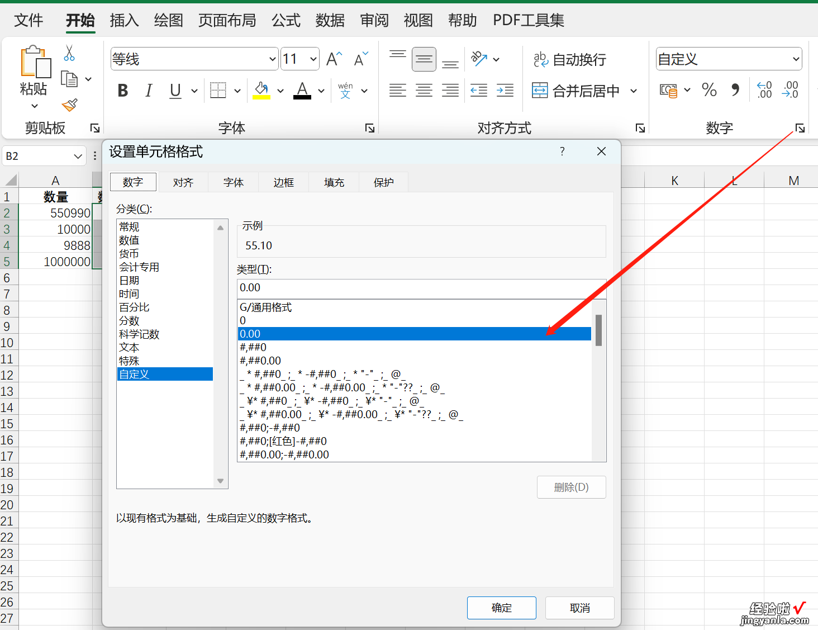Image resolution: width=818 pixels, height=630 pixels.
Task: Expand the font size 11 dropdown
Action: coord(313,59)
